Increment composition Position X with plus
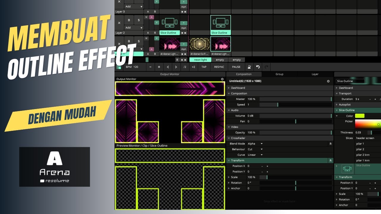The width and height of the screenshot is (381, 214). click(267, 166)
